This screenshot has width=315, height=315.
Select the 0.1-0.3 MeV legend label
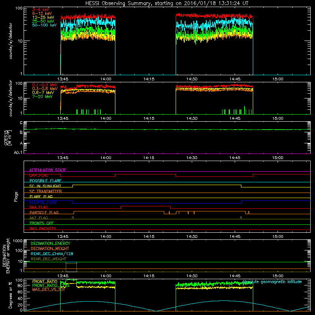tap(45, 85)
